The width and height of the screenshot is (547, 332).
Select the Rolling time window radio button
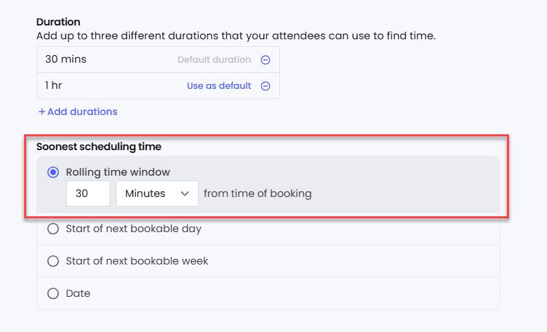point(53,172)
